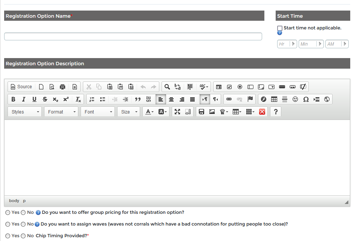Insert an image into the description
354x241 pixels.
tap(212, 112)
